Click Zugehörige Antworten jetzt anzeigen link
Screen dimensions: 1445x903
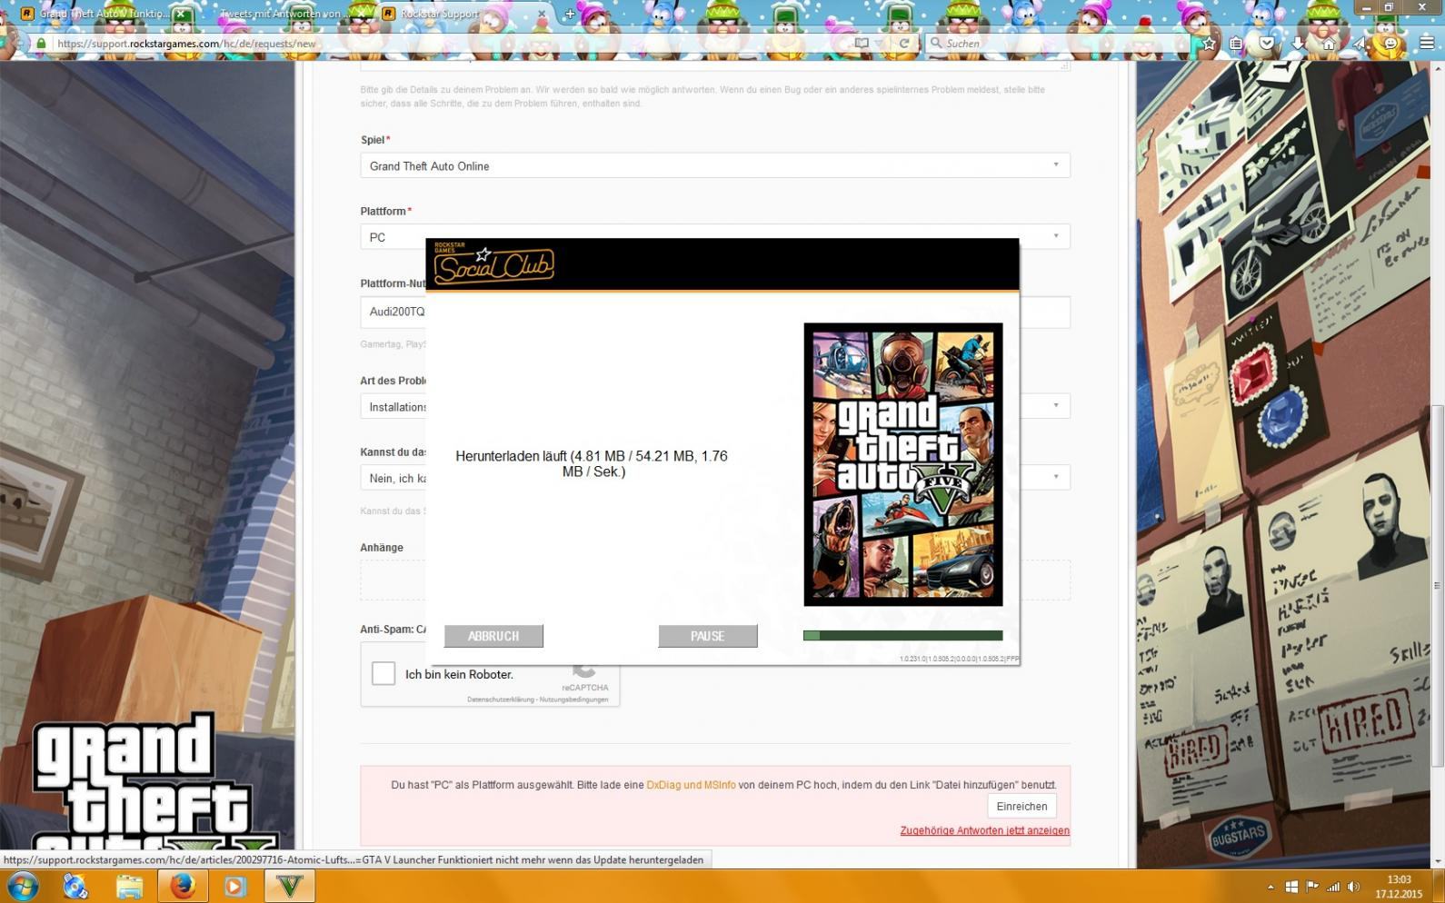984,830
